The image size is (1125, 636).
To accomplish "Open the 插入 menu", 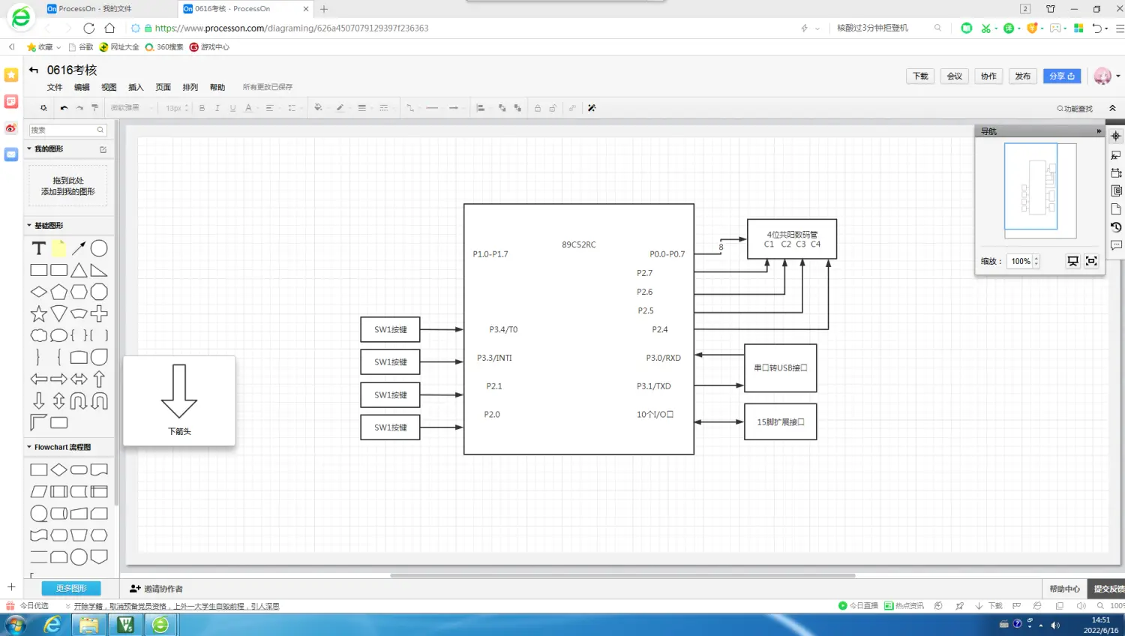I will 136,88.
